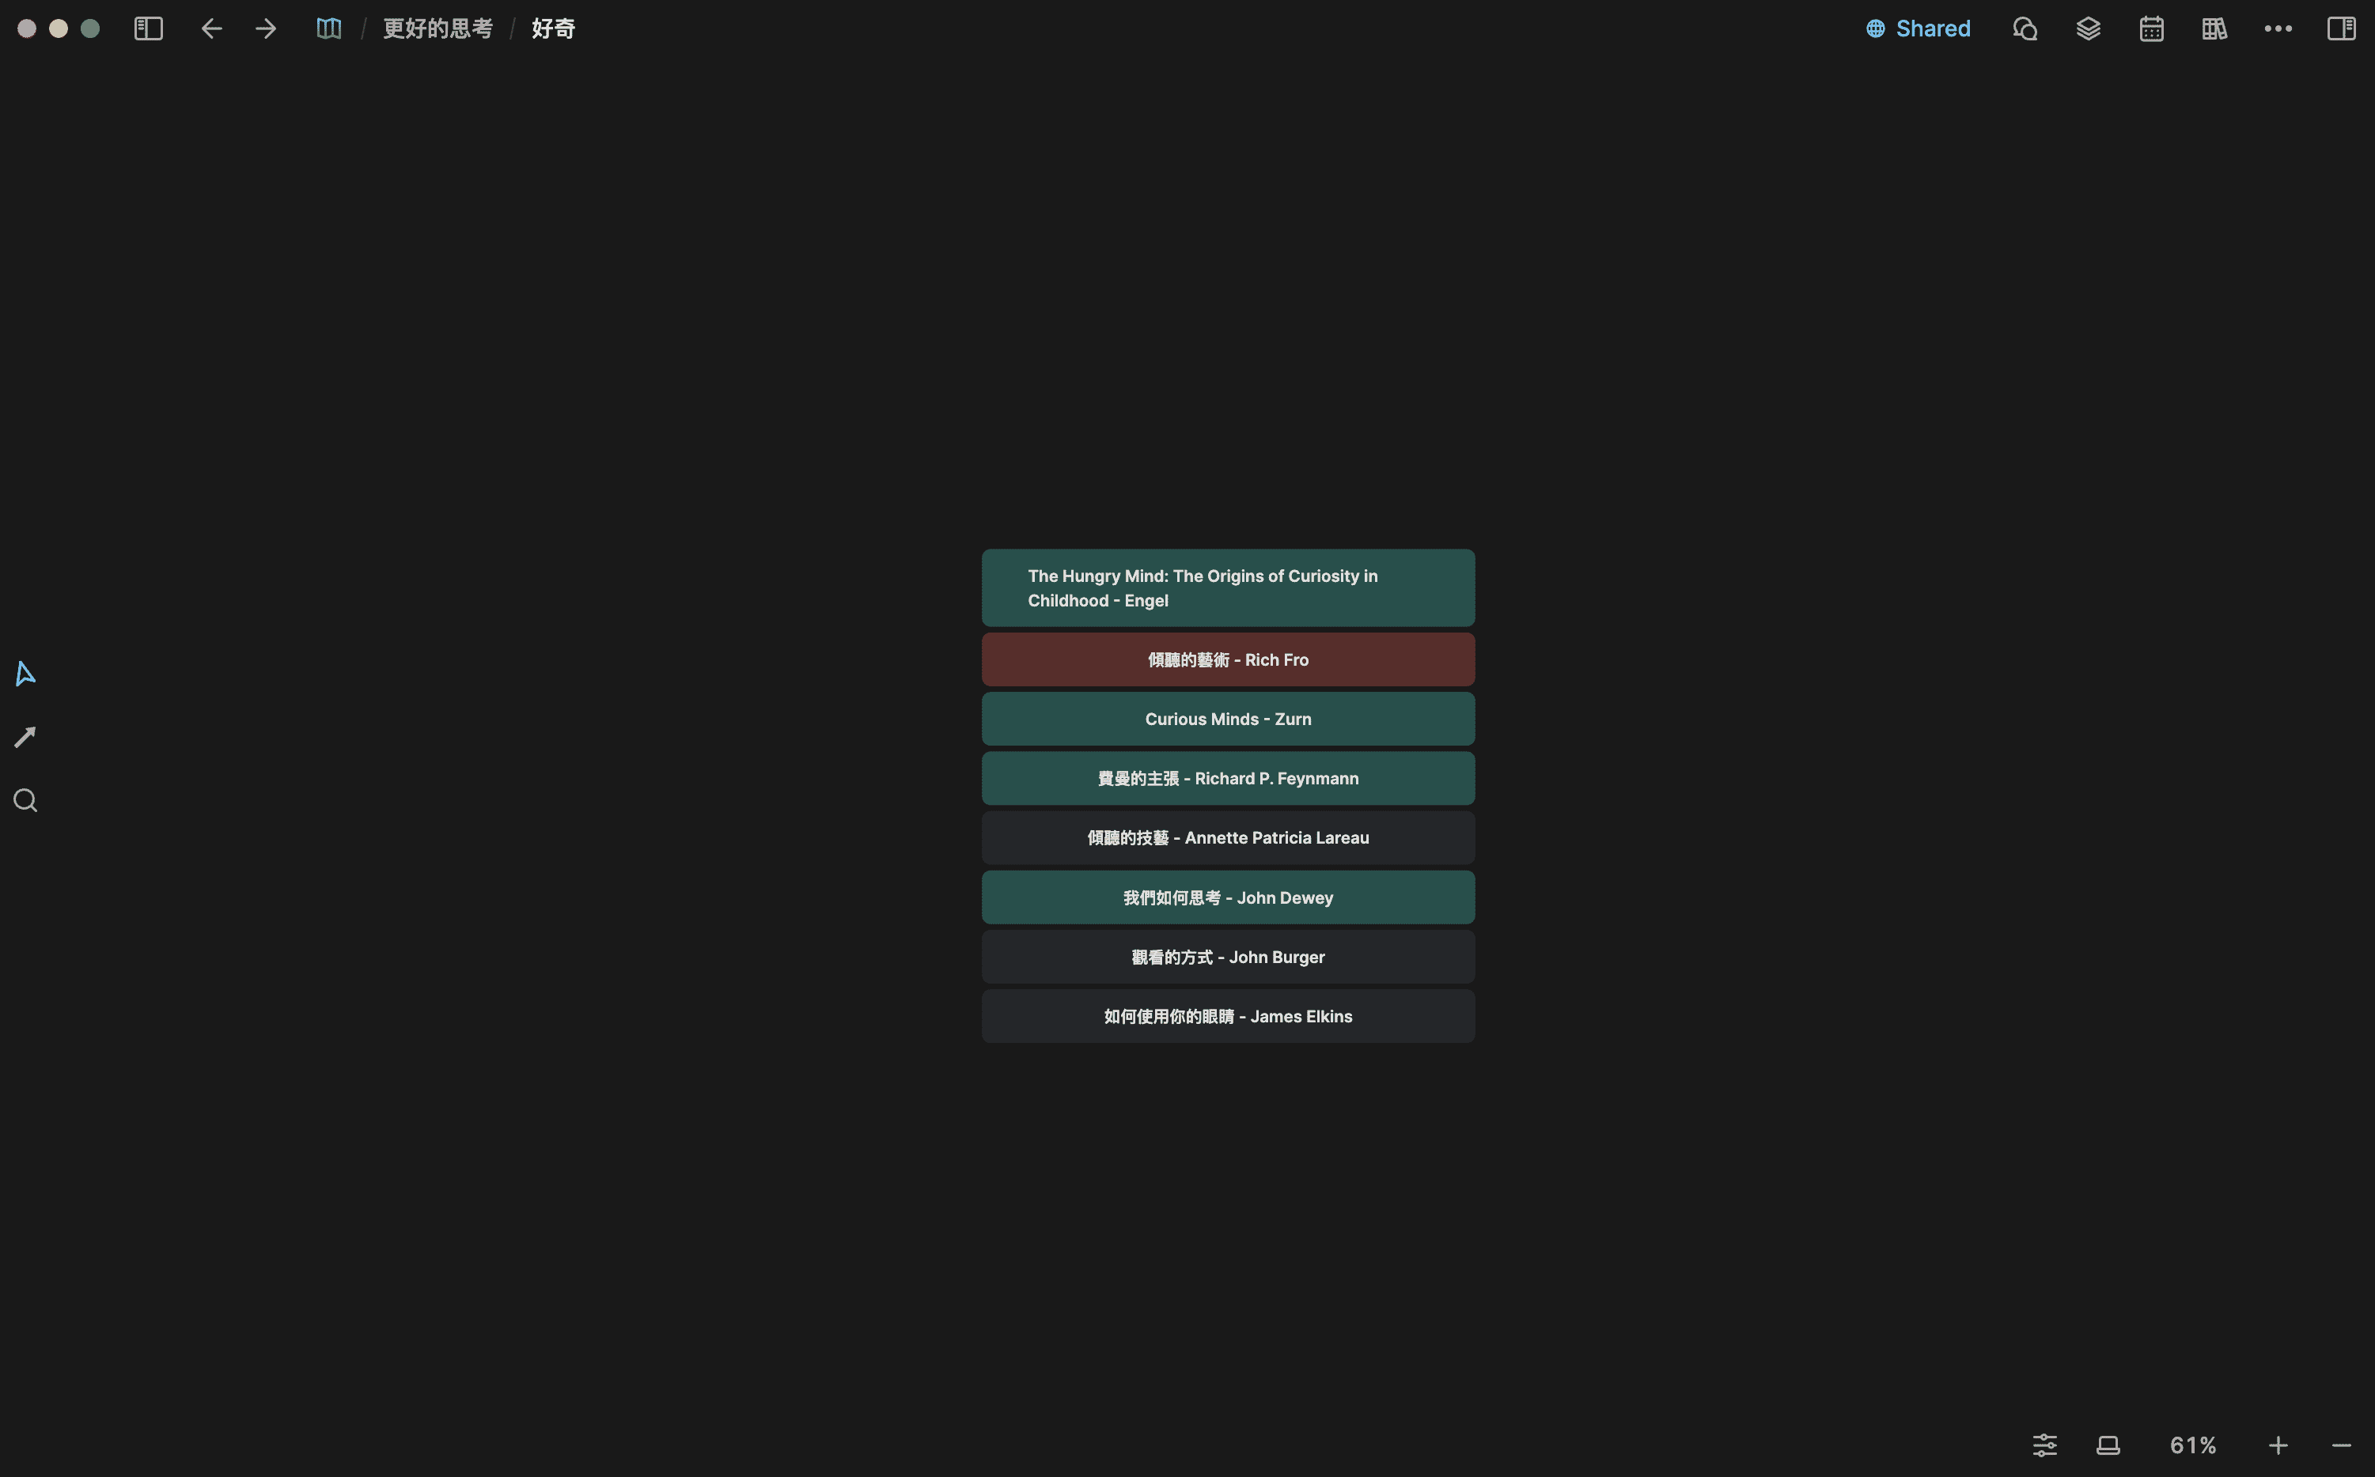Open the Shared sharing status button
2375x1477 pixels.
pos(1918,28)
